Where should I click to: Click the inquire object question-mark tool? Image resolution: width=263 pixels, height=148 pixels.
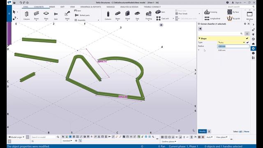pyautogui.click(x=14, y=18)
